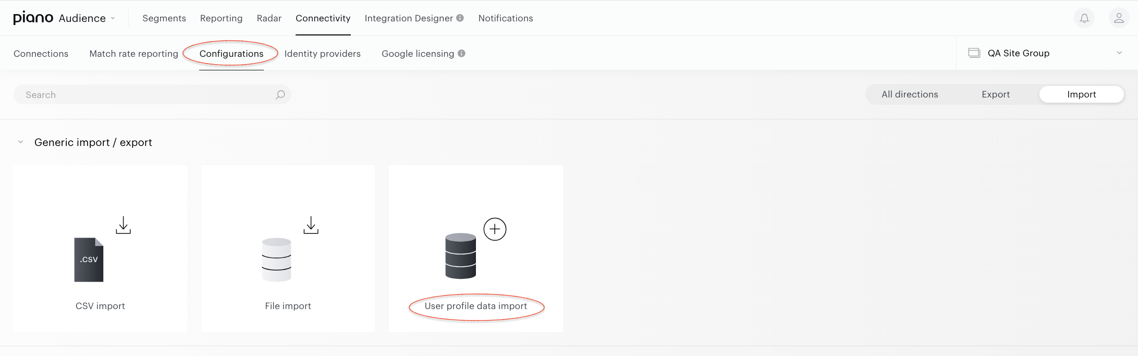
Task: Open the user account profile icon
Action: click(1119, 18)
